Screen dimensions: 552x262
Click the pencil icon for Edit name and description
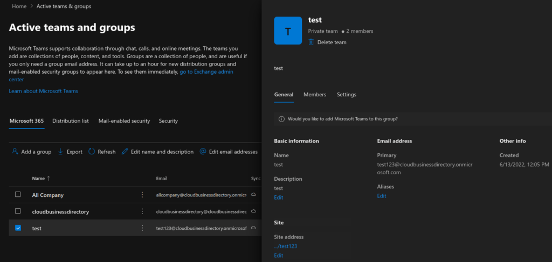point(125,151)
